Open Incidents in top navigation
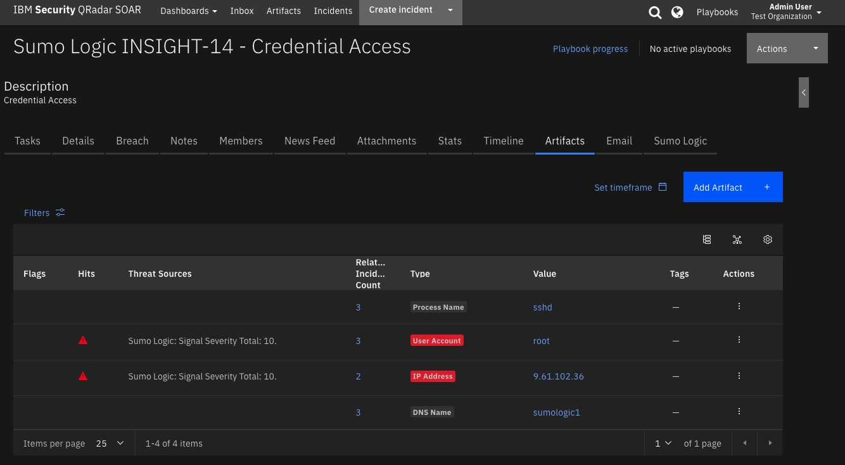The width and height of the screenshot is (845, 465). 333,11
